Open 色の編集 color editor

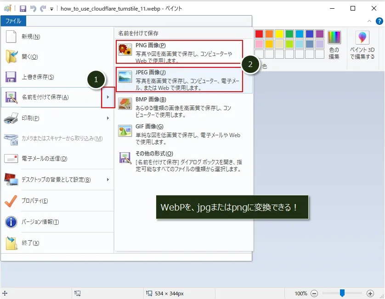coord(334,45)
